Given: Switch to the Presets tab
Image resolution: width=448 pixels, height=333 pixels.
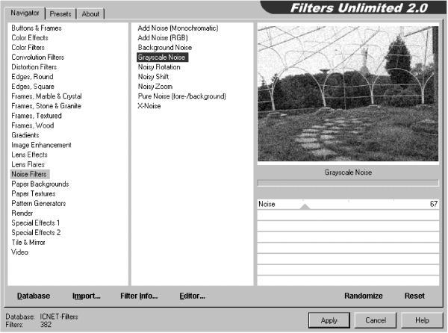Looking at the screenshot, I should point(60,13).
